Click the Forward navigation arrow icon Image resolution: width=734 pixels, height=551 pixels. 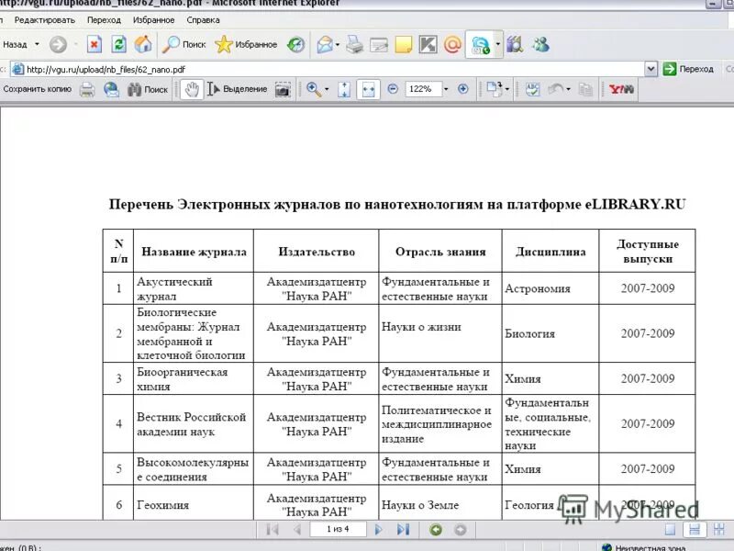[58, 44]
